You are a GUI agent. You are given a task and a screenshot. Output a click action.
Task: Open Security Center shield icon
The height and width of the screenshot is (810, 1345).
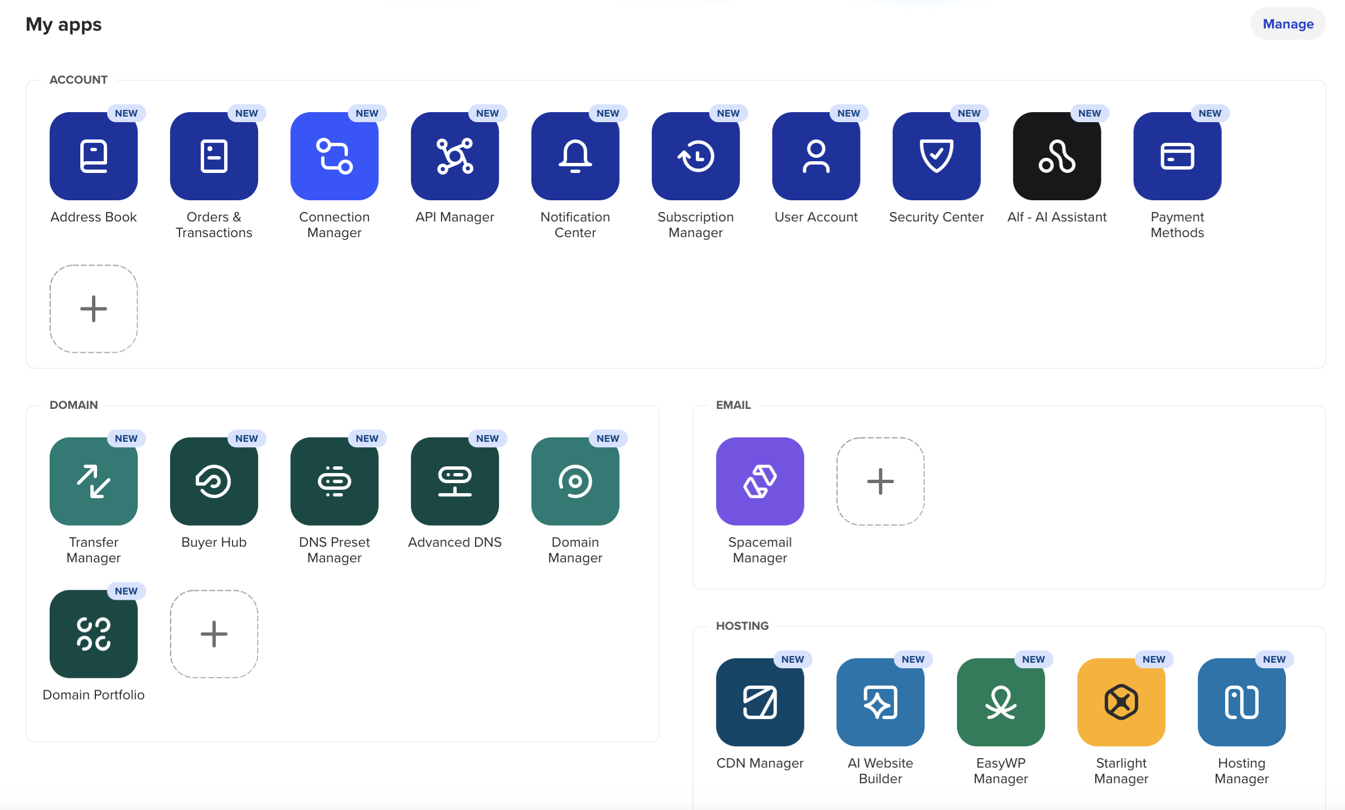[x=937, y=156]
